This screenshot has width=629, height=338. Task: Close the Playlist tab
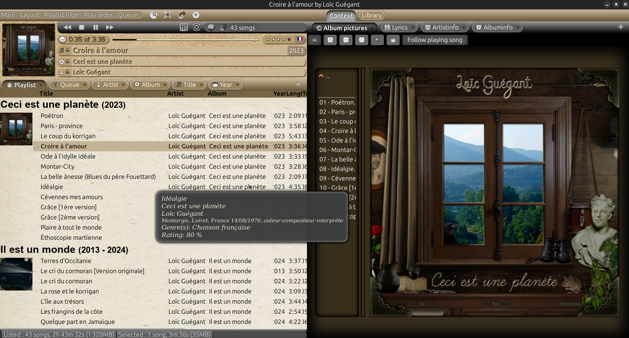[41, 85]
